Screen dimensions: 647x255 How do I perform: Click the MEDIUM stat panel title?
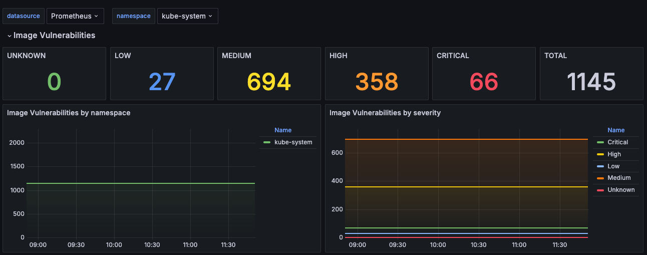(237, 56)
